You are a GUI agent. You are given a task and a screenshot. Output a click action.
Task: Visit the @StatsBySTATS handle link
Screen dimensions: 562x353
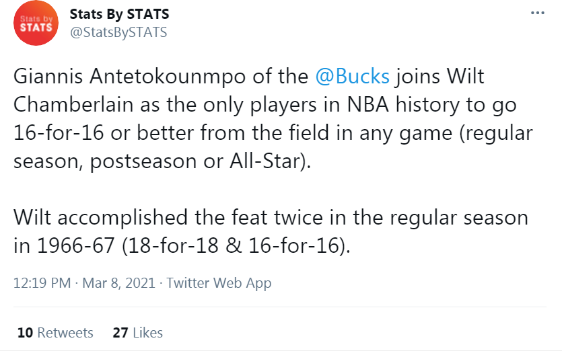click(118, 32)
